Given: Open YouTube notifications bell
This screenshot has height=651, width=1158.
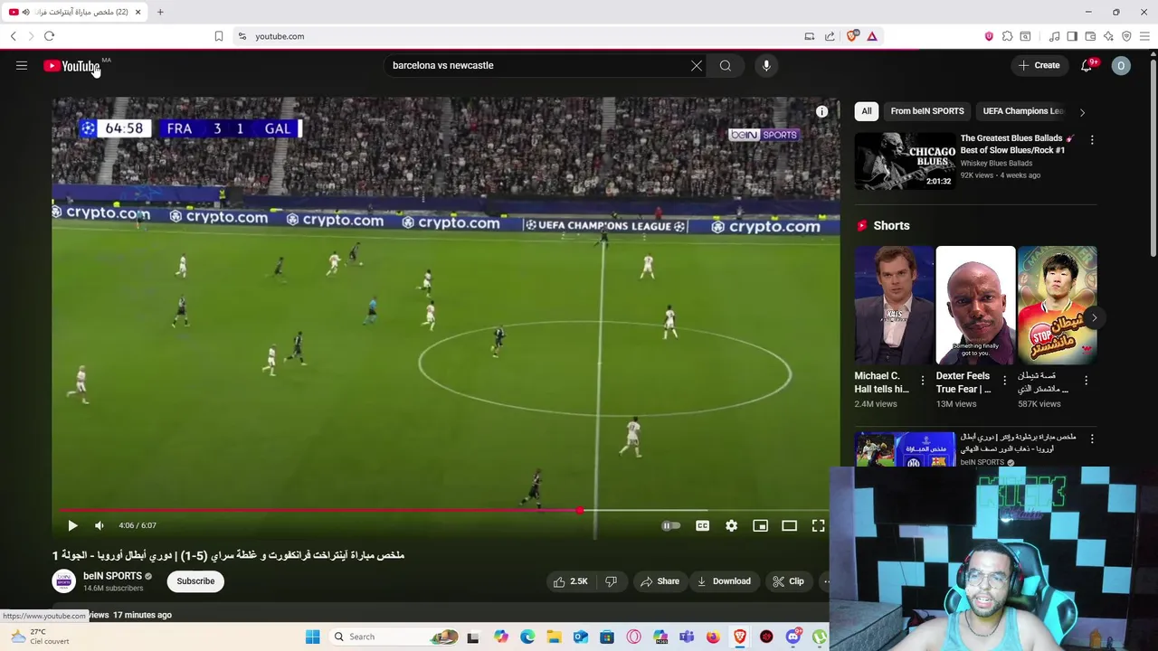Looking at the screenshot, I should (1087, 65).
